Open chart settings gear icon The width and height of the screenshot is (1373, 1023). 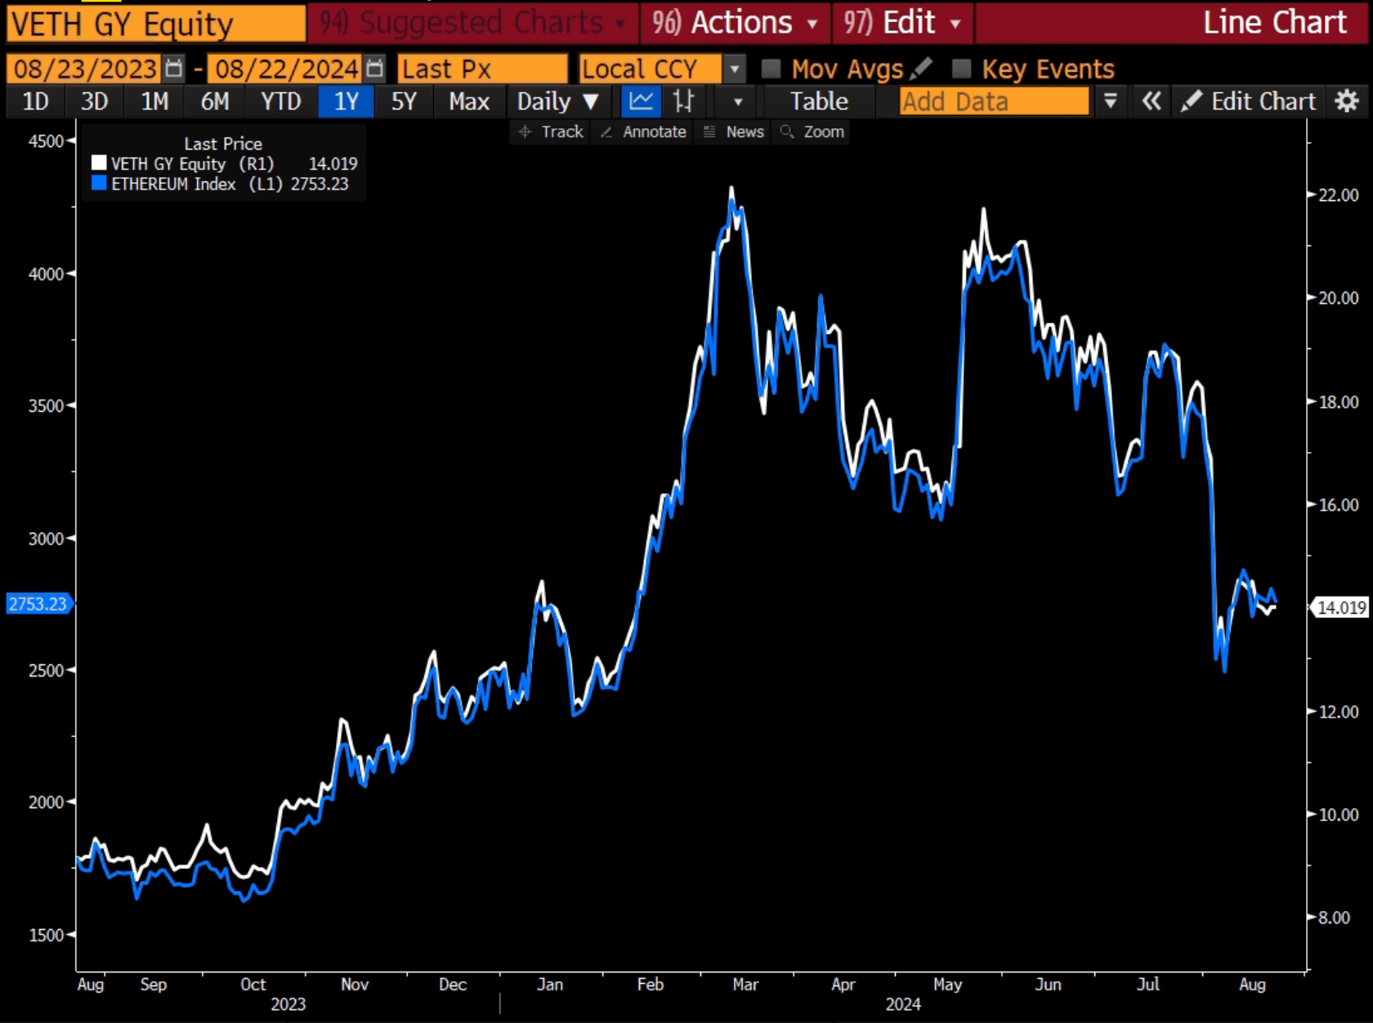pyautogui.click(x=1346, y=101)
